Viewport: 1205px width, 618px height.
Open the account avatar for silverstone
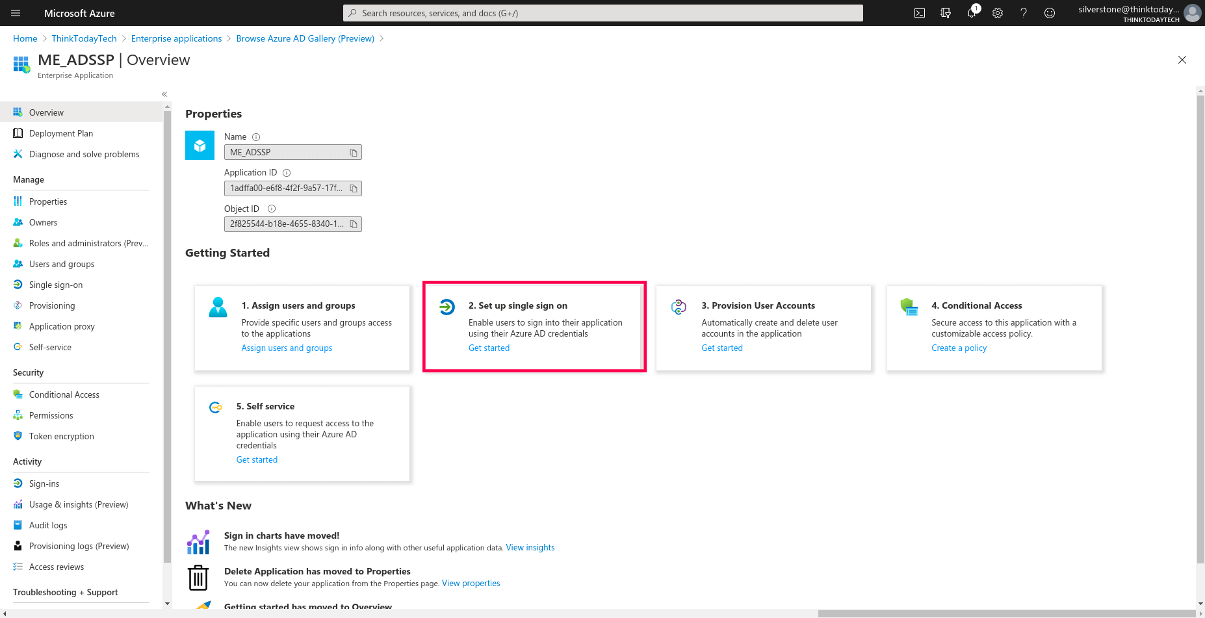[1193, 13]
